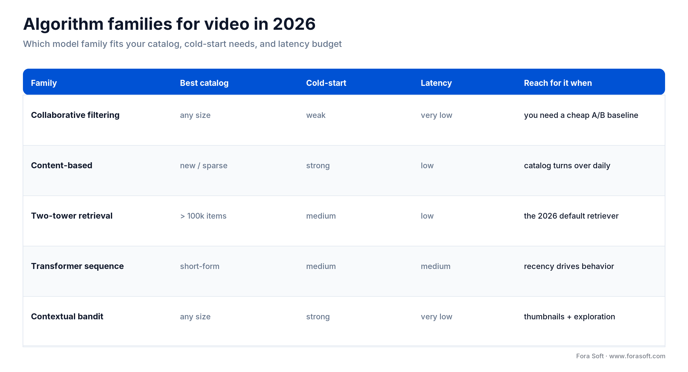Click the subtitle about model family fit
The image size is (688, 372).
(182, 44)
